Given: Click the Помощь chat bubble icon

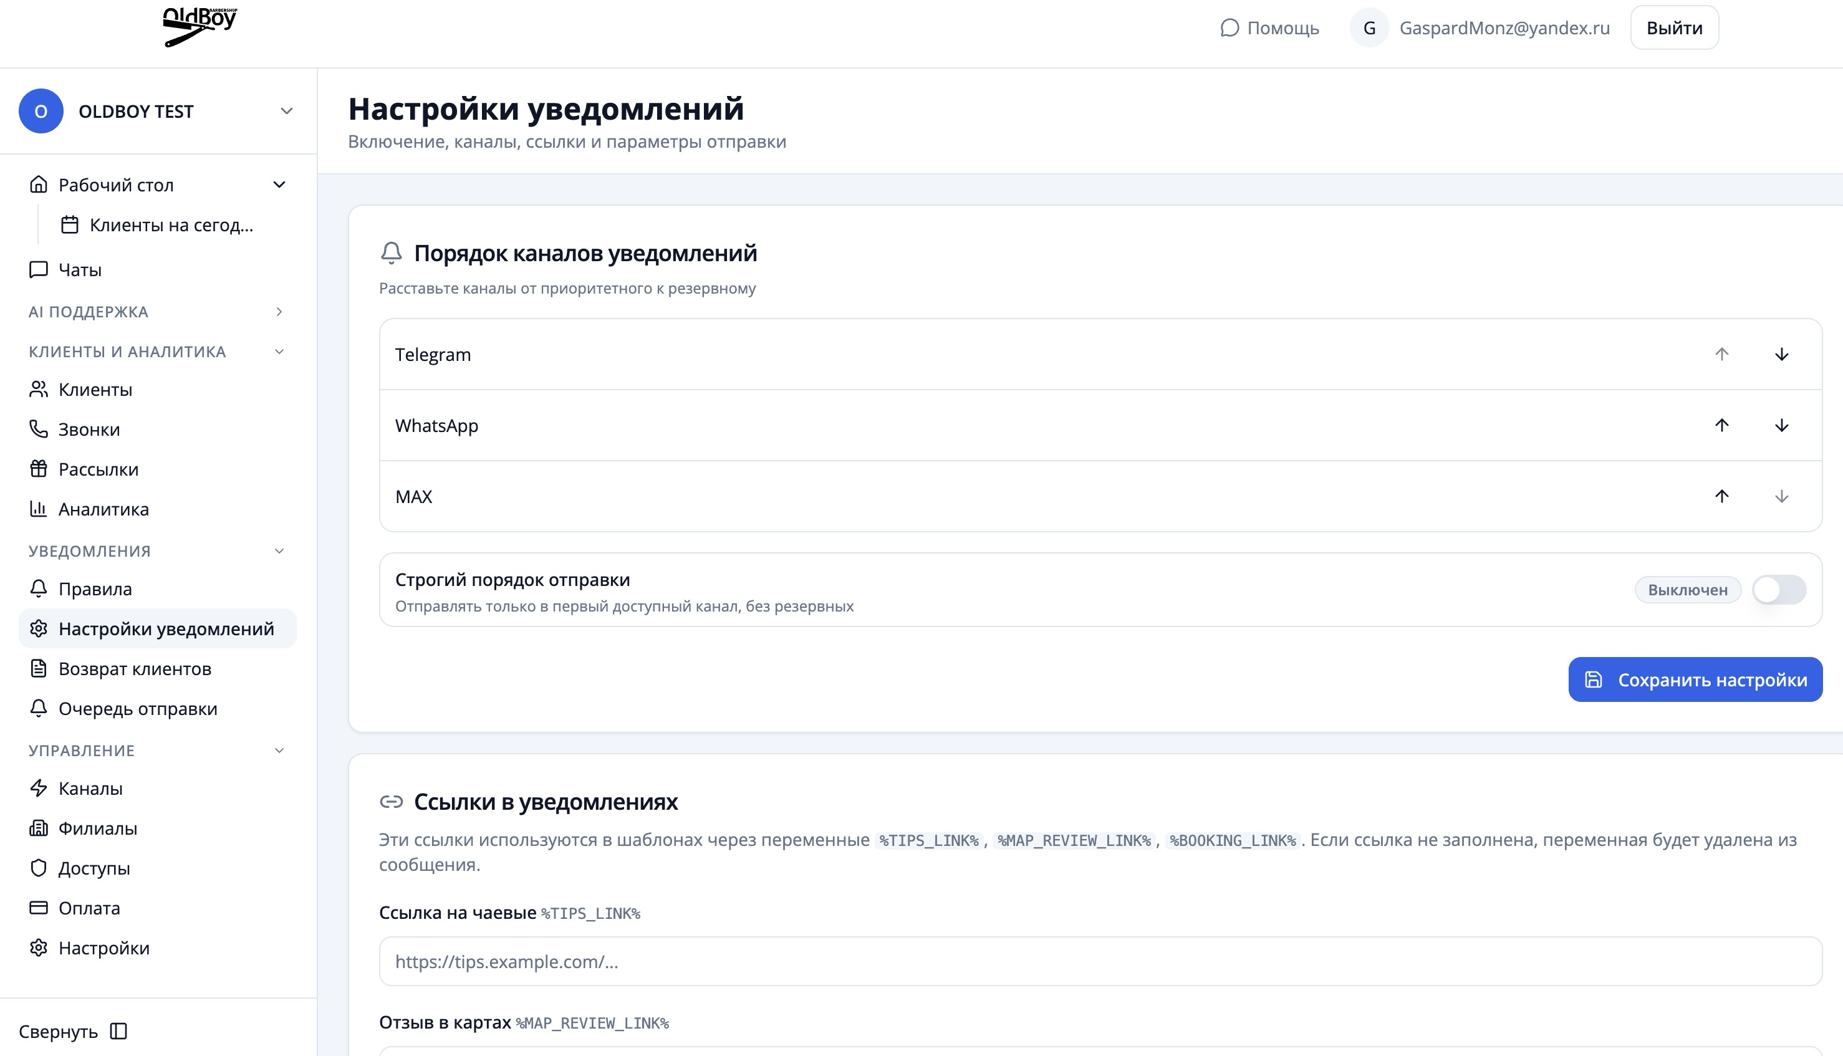Looking at the screenshot, I should pyautogui.click(x=1229, y=27).
